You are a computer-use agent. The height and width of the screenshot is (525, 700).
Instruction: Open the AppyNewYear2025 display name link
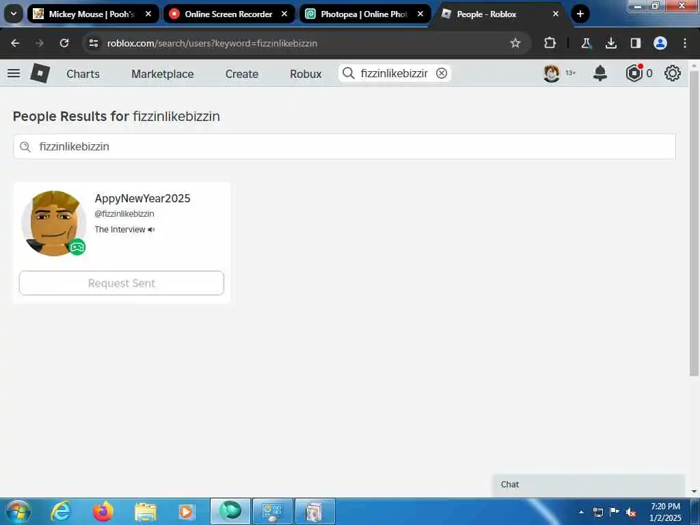[142, 198]
